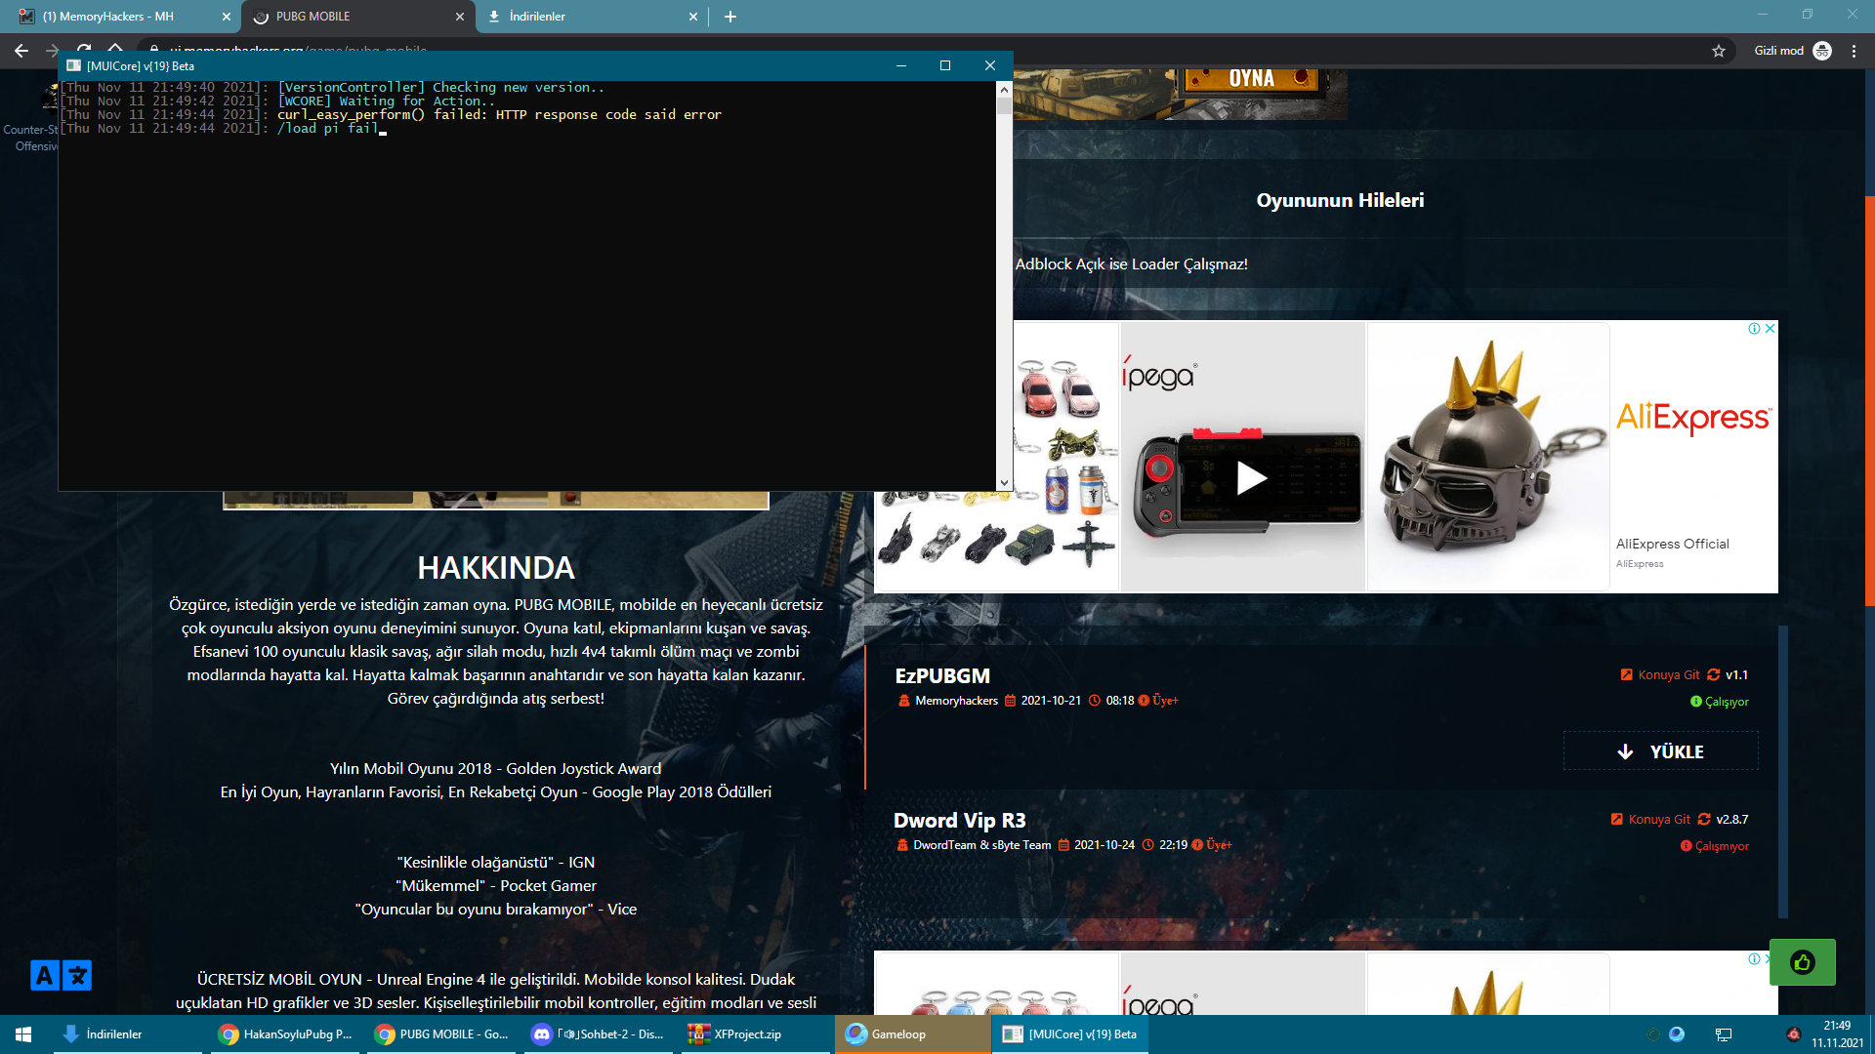1875x1054 pixels.
Task: Open İndirilenler in the taskbar
Action: click(x=127, y=1034)
